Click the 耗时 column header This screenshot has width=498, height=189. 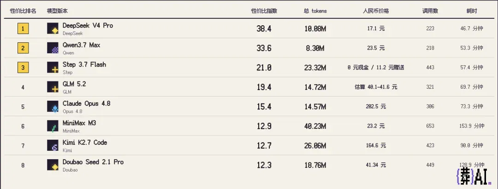pyautogui.click(x=472, y=11)
